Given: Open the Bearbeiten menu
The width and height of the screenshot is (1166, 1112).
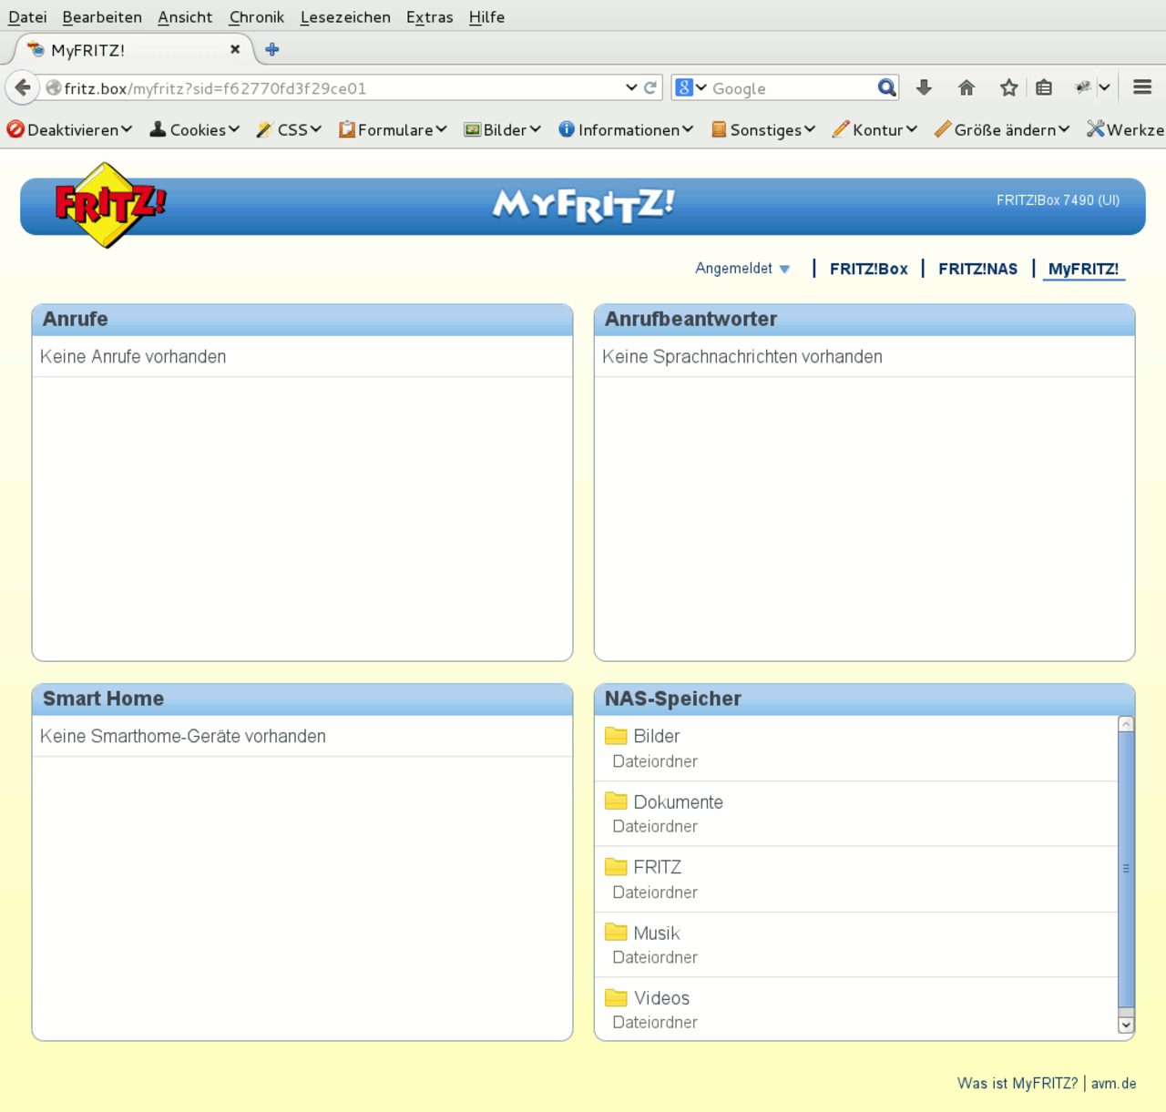Looking at the screenshot, I should 102,16.
